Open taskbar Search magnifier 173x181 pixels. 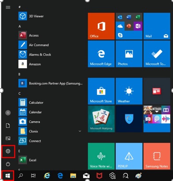[21, 176]
